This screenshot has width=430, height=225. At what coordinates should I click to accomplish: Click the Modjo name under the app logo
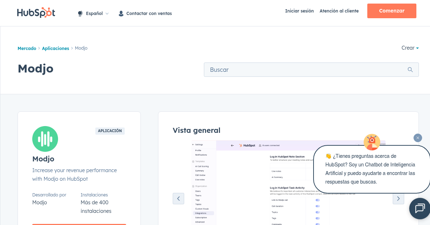tap(43, 159)
